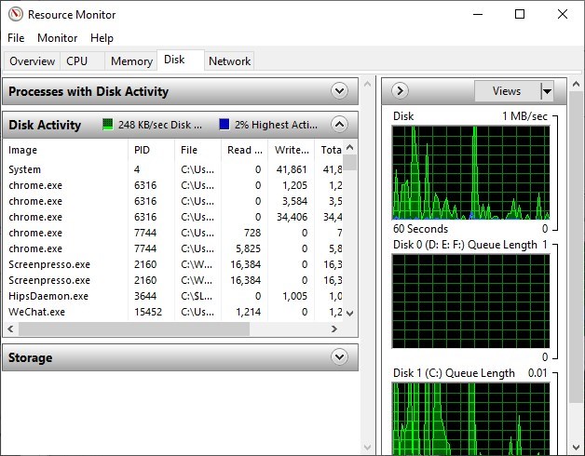Sort by the PID column header

pos(149,150)
